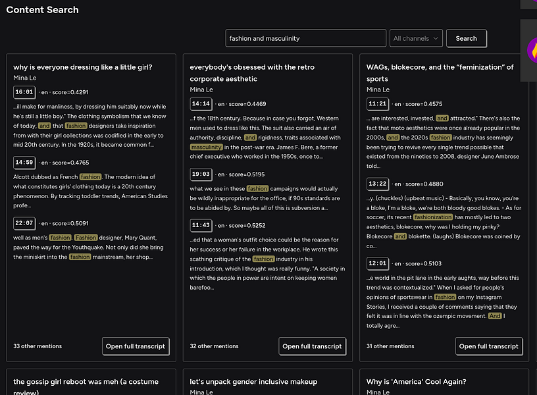Focus the 'fashion and masculinity' search field
This screenshot has width=537, height=395.
click(x=305, y=39)
